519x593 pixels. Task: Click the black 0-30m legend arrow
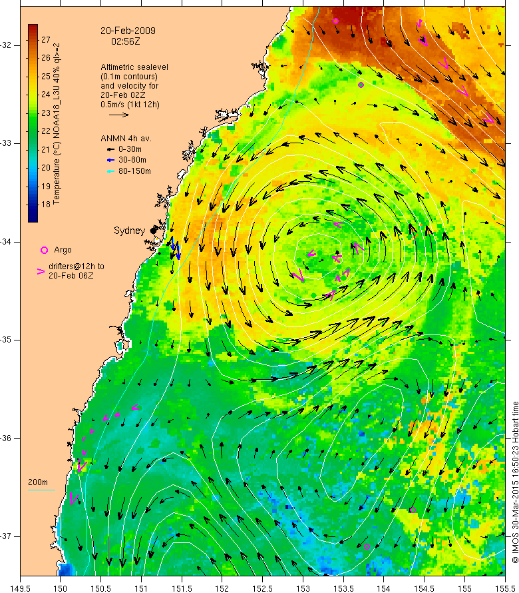(110, 149)
